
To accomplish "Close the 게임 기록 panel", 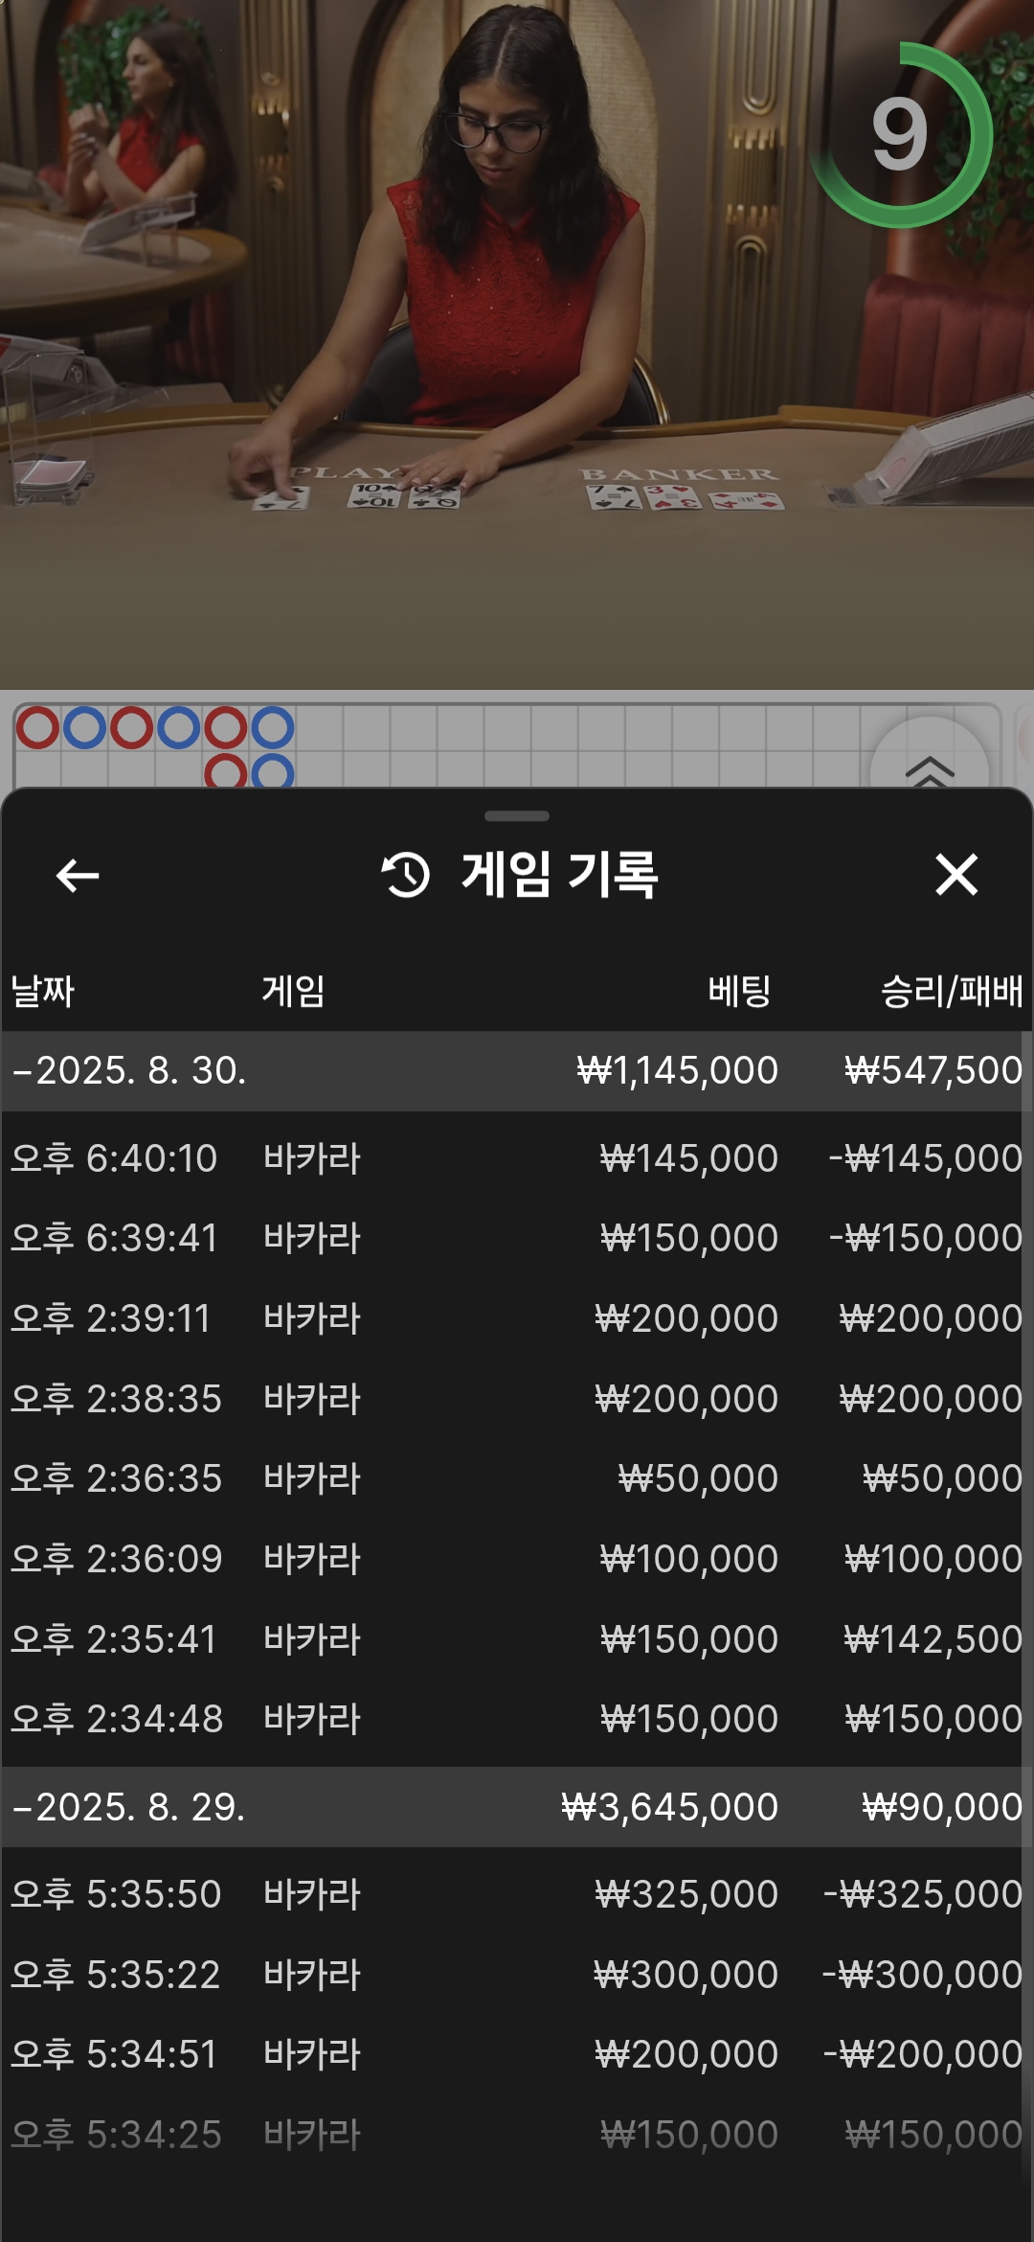I will [956, 875].
